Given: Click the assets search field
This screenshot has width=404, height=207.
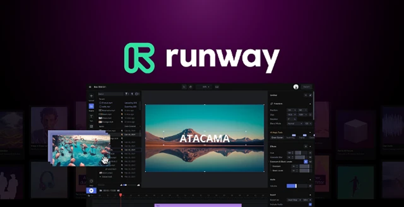Looking at the screenshot, I should tap(111, 94).
